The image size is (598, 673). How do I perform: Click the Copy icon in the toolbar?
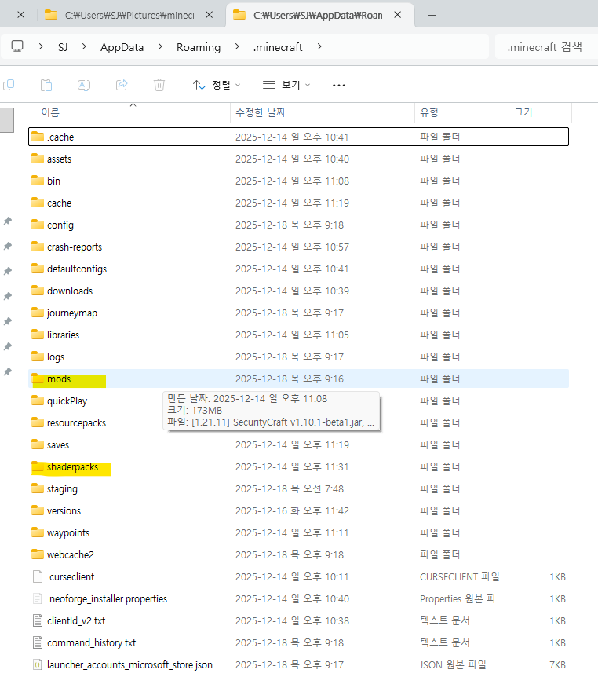click(9, 85)
